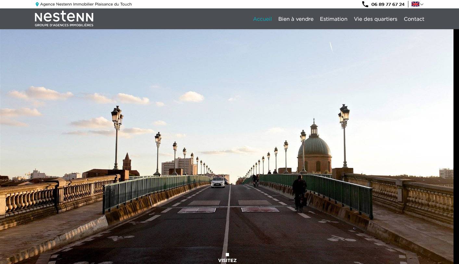Click the VISITEZ label
The height and width of the screenshot is (264, 459).
pyautogui.click(x=227, y=260)
